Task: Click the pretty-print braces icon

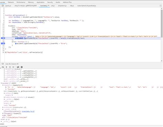Action: (3, 64)
